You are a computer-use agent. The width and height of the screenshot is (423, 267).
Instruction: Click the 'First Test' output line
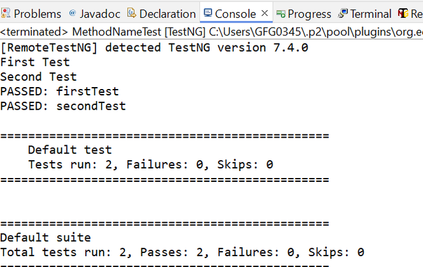point(35,62)
